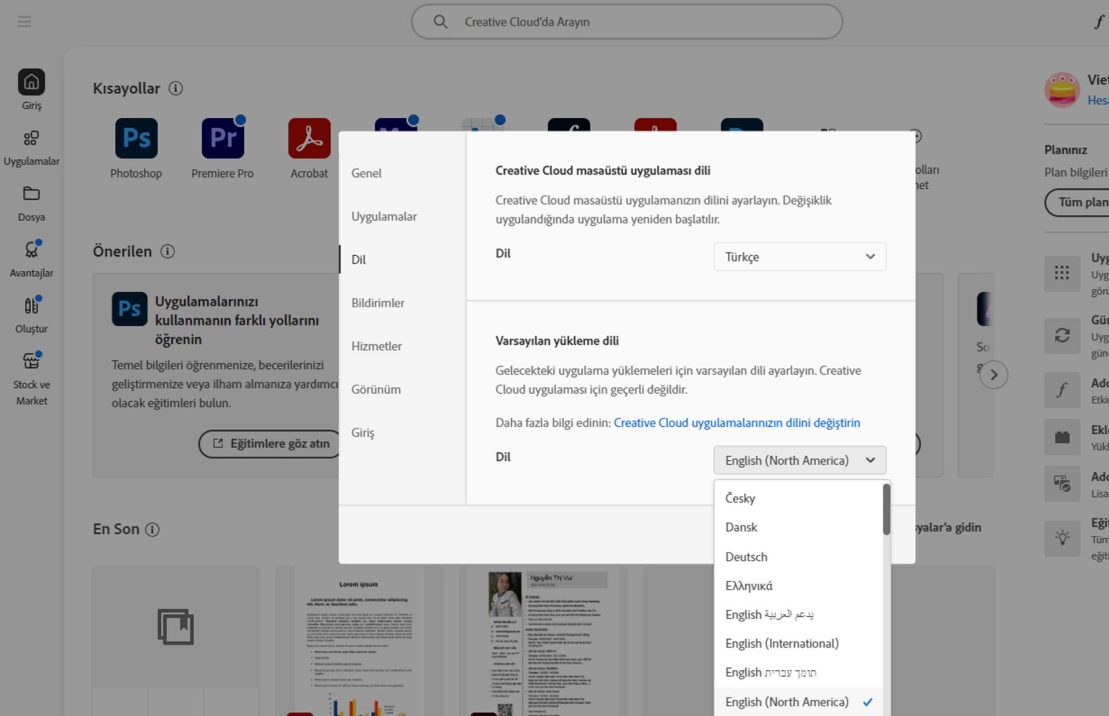Screen dimensions: 1109x716
Task: Open the Giriş home icon in sidebar
Action: tap(31, 83)
